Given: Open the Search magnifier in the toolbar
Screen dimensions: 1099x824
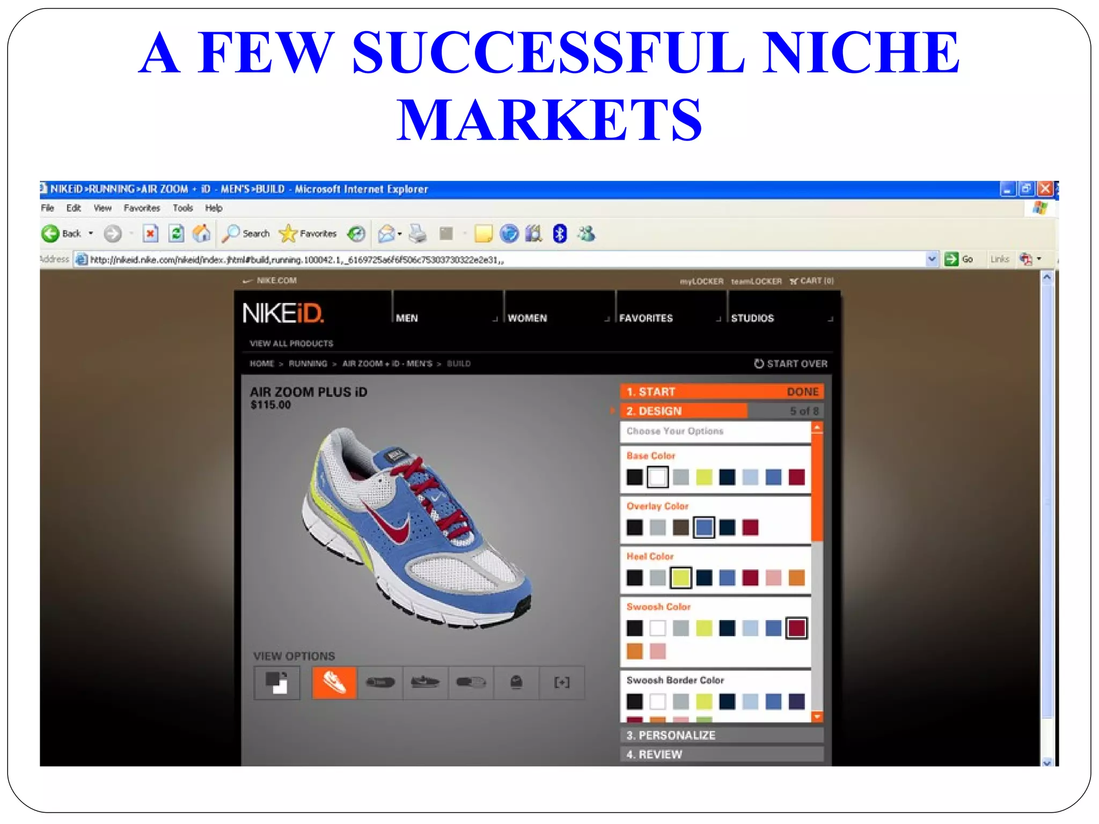Looking at the screenshot, I should click(x=246, y=234).
